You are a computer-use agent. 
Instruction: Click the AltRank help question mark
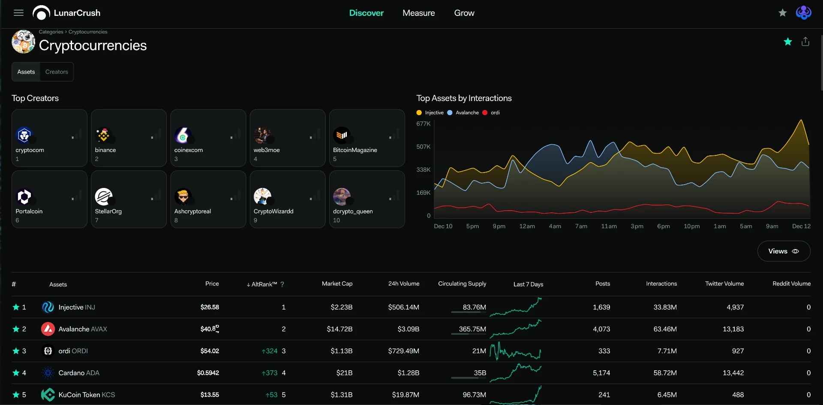282,284
